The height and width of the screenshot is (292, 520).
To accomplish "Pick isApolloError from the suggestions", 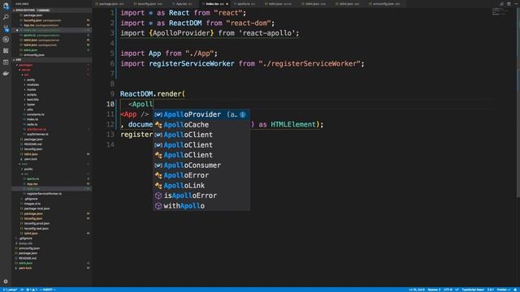I will click(x=201, y=195).
